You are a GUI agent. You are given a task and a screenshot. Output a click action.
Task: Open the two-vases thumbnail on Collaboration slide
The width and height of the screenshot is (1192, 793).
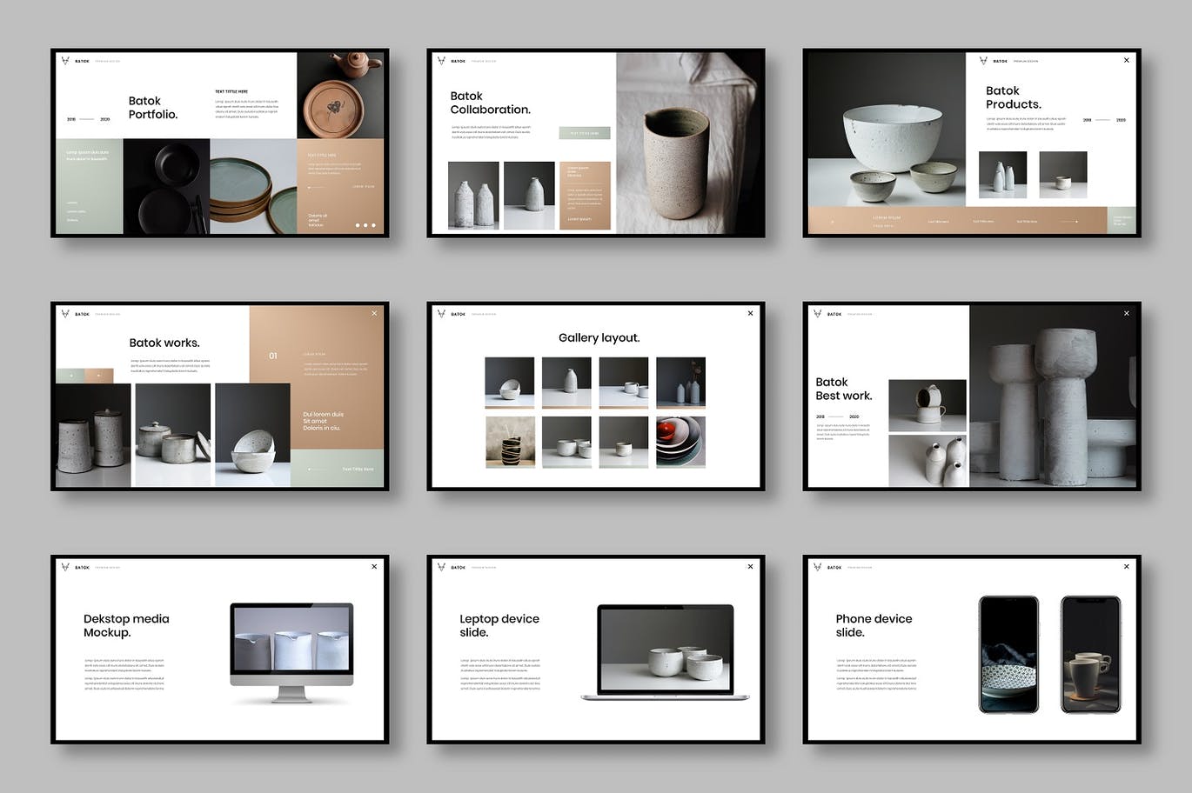pos(473,196)
